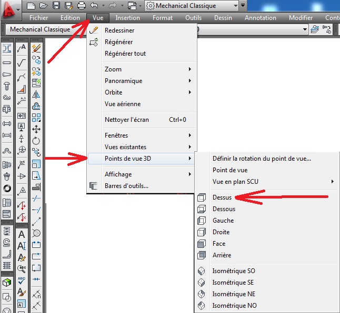Image resolution: width=340 pixels, height=313 pixels.
Task: Click the edit text A-with-pencil icon
Action: point(22,257)
